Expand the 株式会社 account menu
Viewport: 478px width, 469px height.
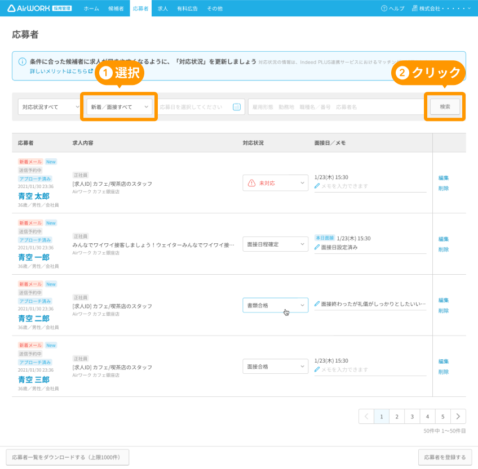click(441, 8)
